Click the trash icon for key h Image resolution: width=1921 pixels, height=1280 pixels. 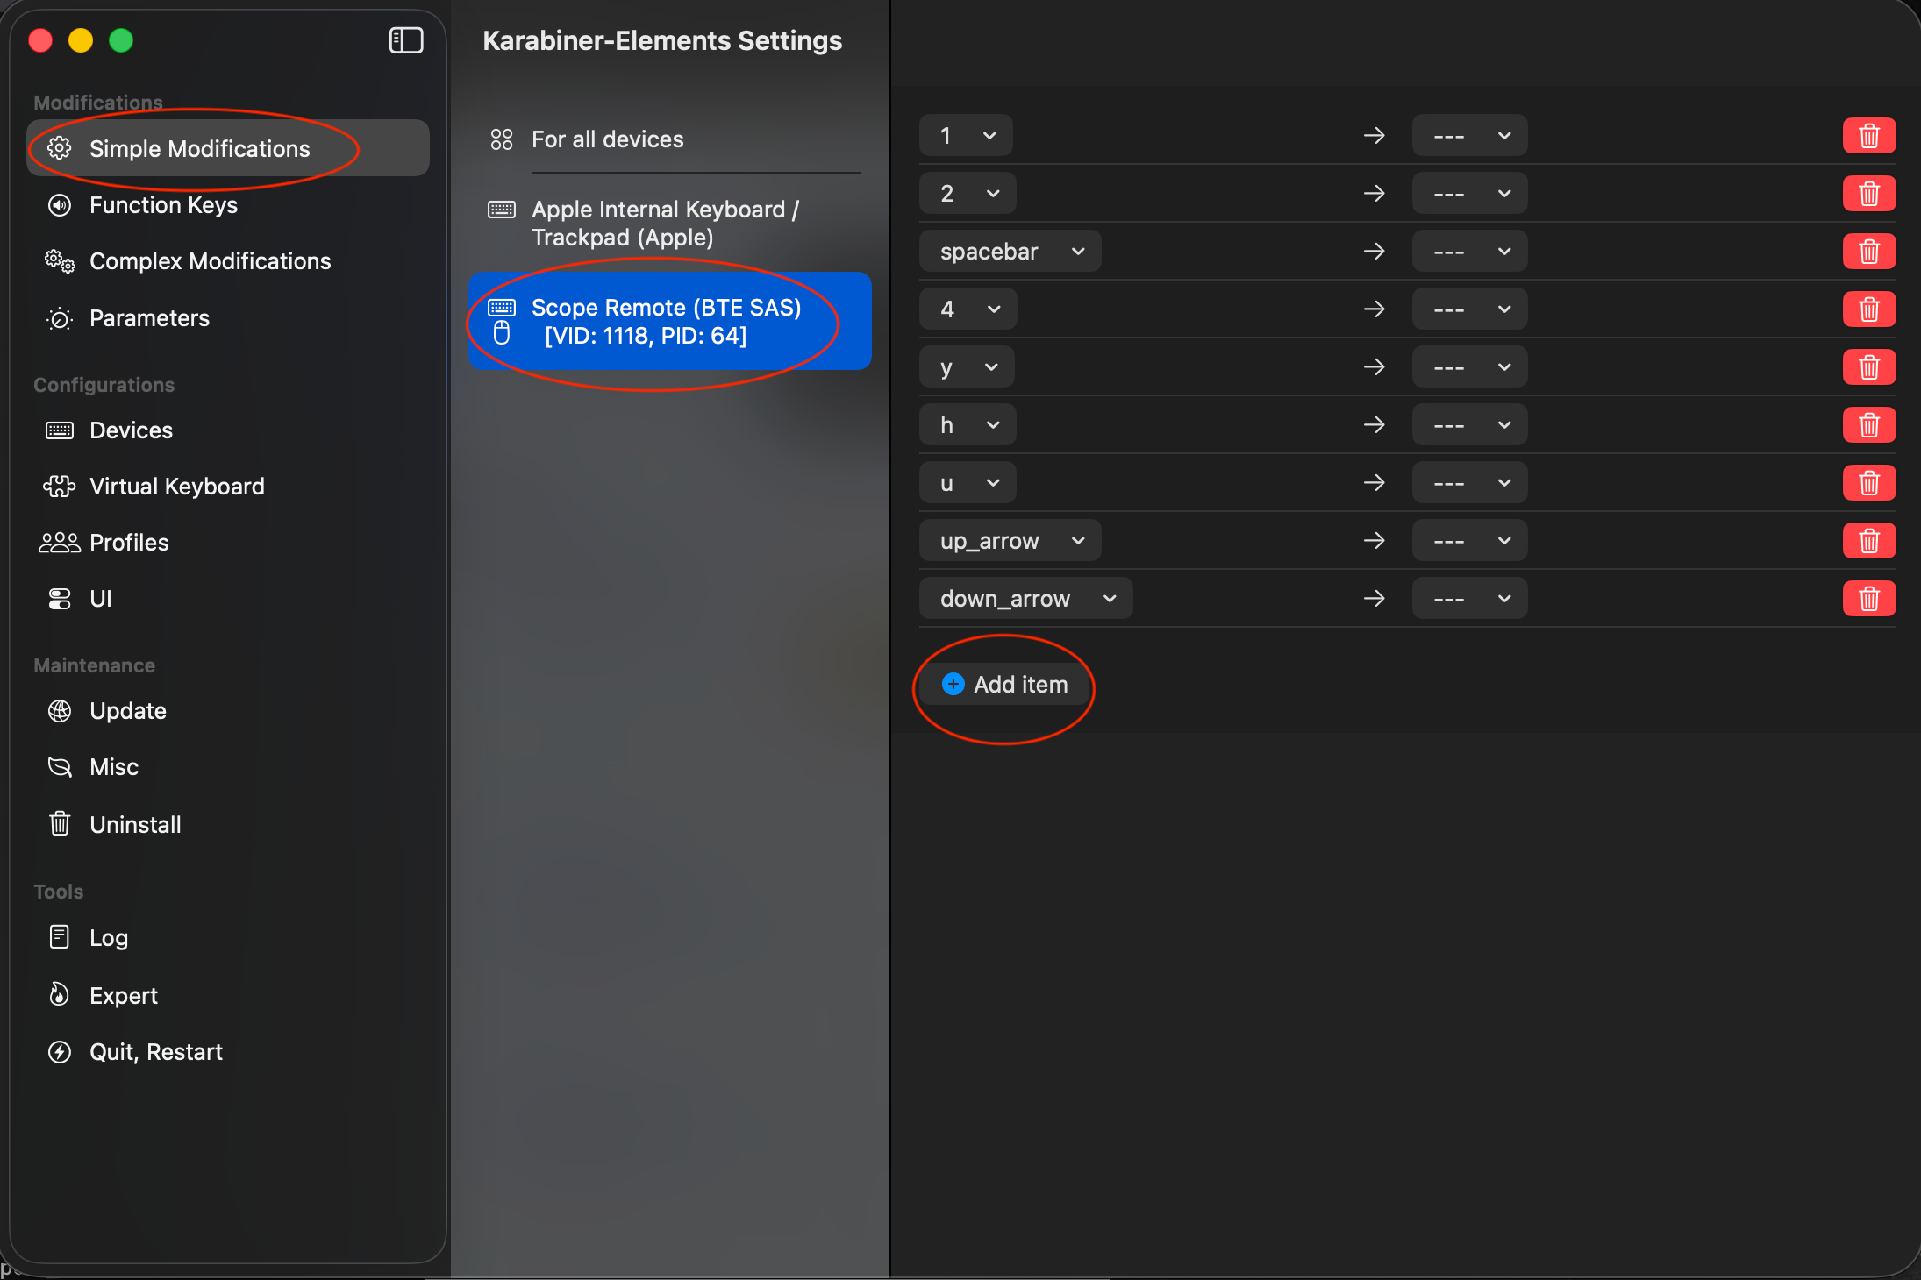point(1868,425)
